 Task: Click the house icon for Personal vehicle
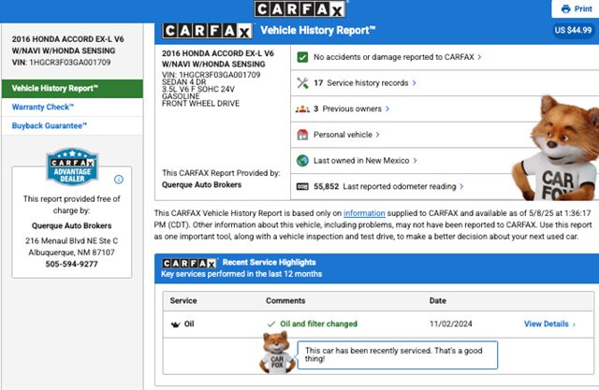(x=302, y=135)
